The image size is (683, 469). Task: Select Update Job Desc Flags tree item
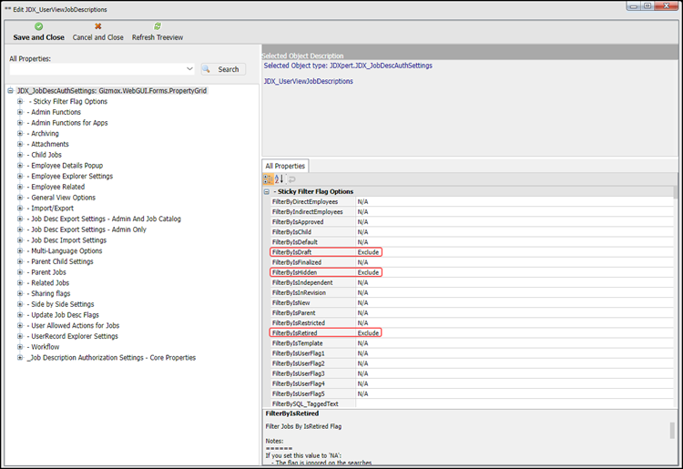(x=65, y=315)
